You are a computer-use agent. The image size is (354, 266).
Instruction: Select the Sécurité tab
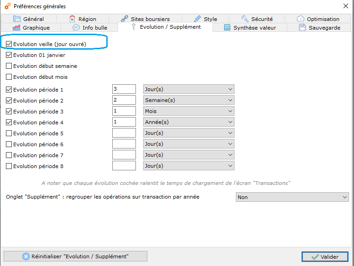pos(257,19)
